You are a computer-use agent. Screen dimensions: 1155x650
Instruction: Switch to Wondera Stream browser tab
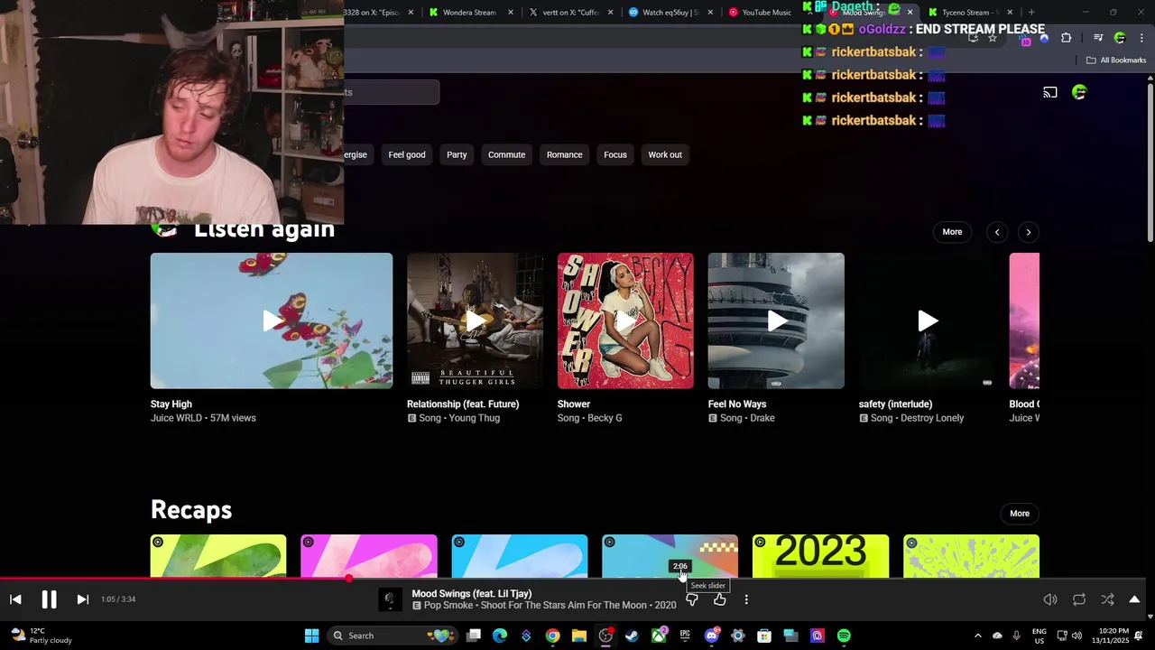(469, 13)
